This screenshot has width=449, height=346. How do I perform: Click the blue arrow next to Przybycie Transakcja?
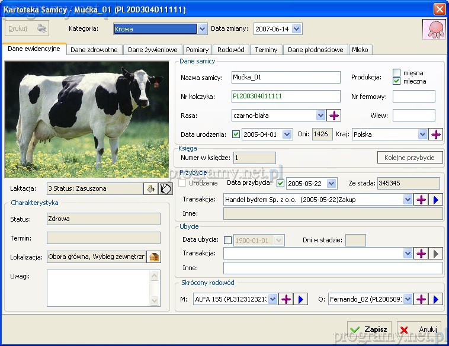click(x=436, y=200)
